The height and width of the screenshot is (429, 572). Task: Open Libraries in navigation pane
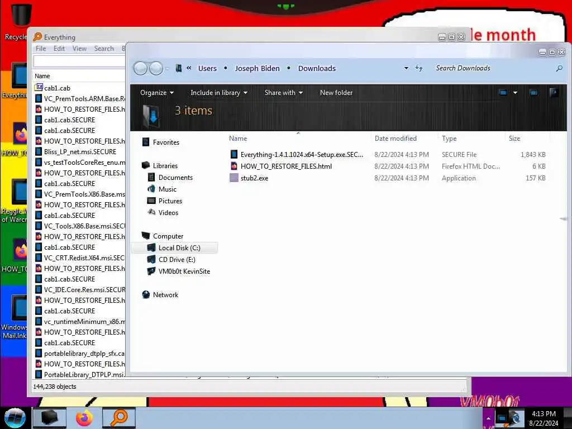(x=165, y=165)
